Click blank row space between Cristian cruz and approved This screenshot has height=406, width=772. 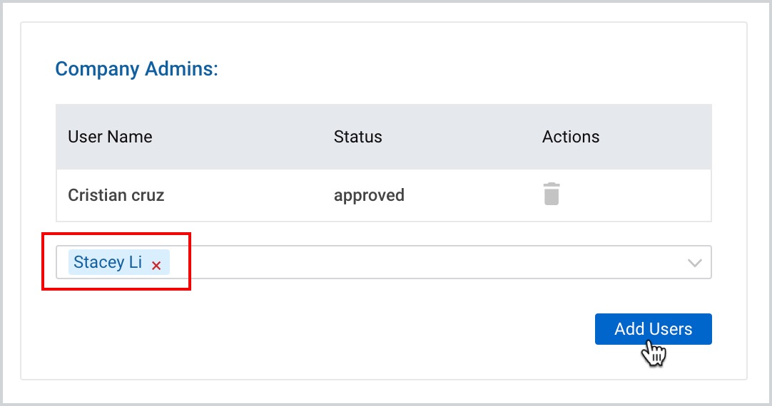point(248,195)
